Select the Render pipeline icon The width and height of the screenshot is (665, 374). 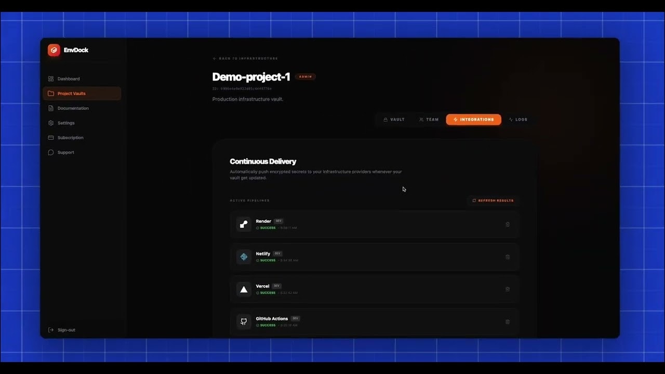coord(244,224)
